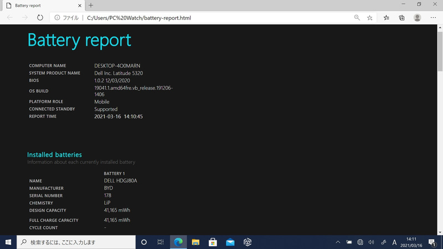This screenshot has height=249, width=443.
Task: Click the Installed batteries heading
Action: (54, 155)
